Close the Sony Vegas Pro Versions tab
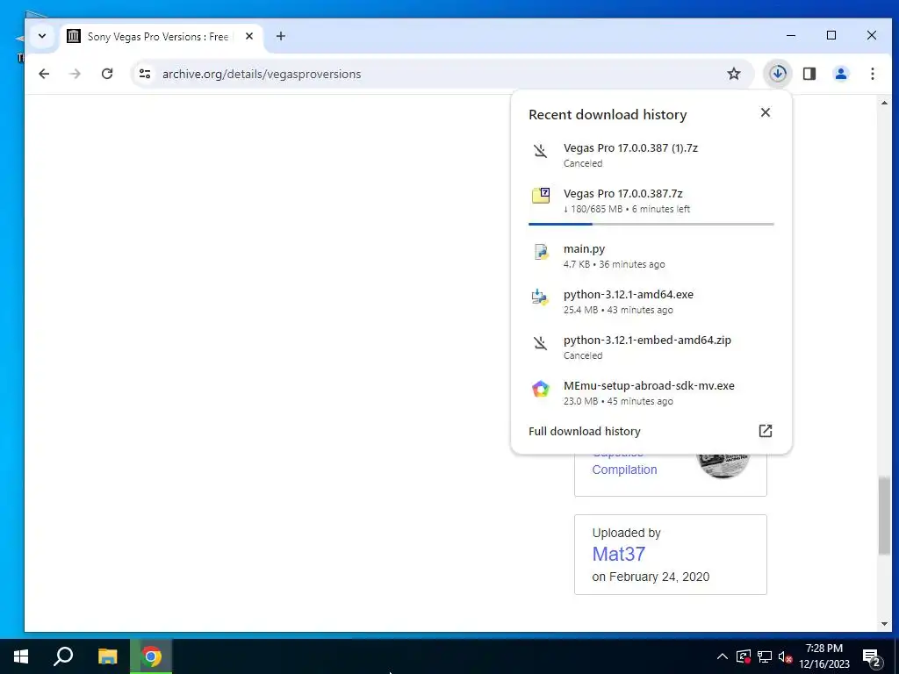The height and width of the screenshot is (674, 899). point(248,36)
